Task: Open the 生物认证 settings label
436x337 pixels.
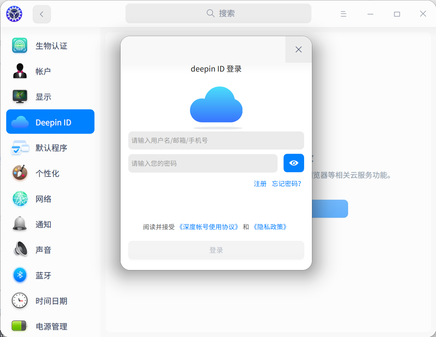Action: coord(51,46)
